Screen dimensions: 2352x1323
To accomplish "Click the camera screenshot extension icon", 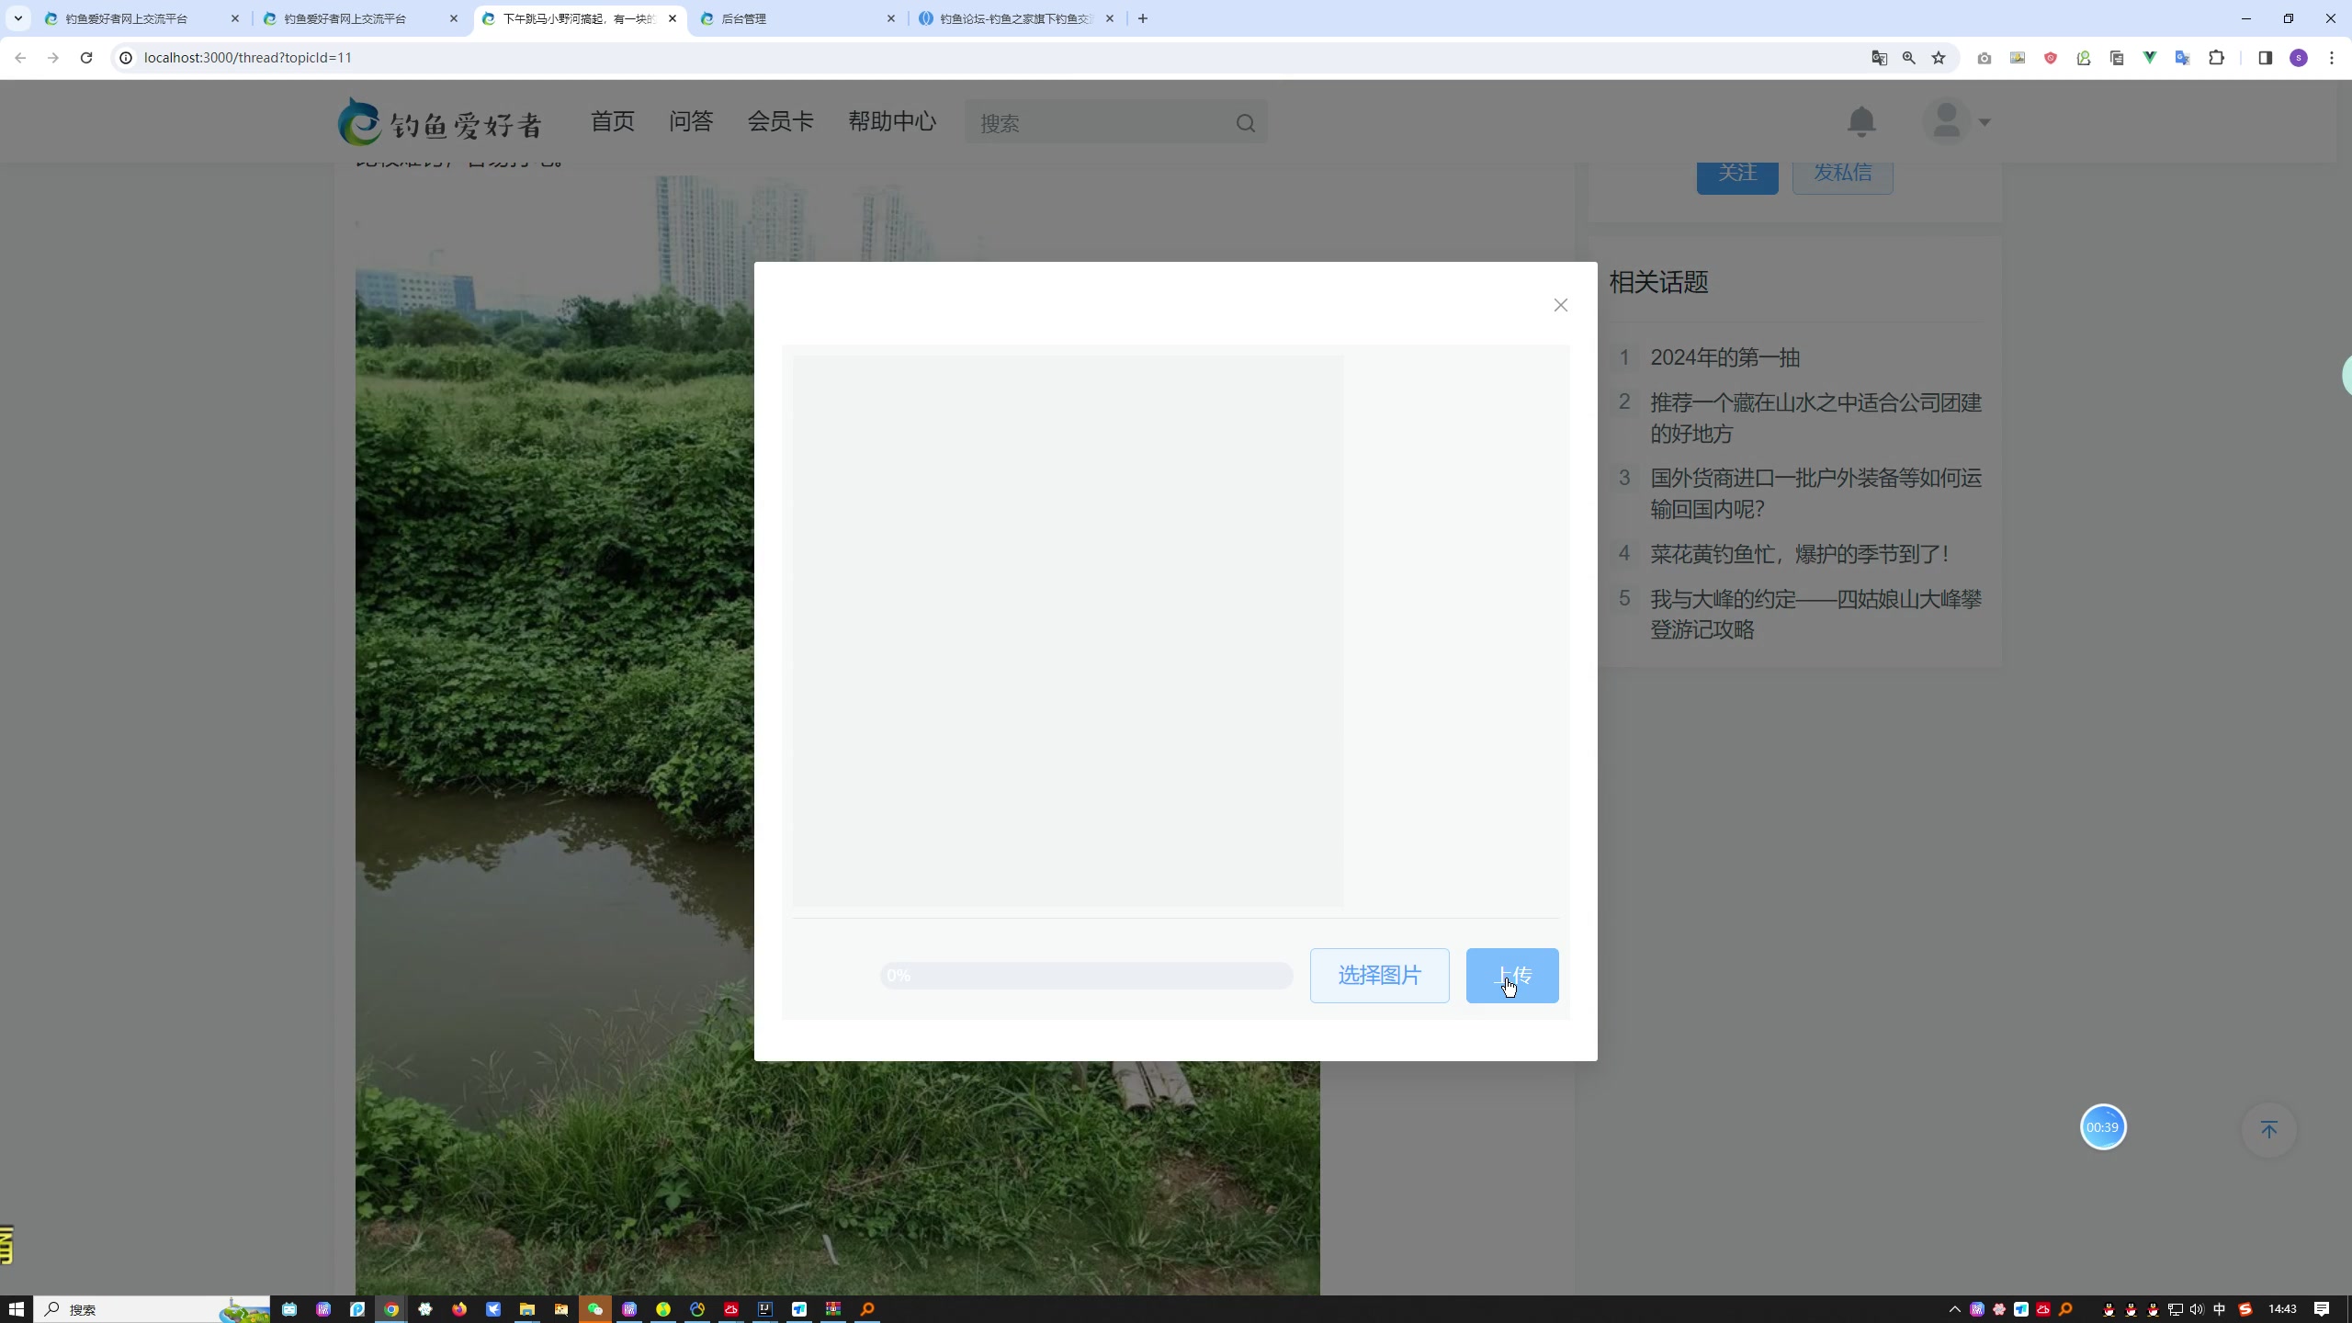I will tap(1984, 58).
